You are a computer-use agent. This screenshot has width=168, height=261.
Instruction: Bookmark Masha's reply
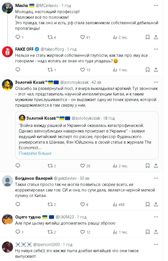(147, 37)
